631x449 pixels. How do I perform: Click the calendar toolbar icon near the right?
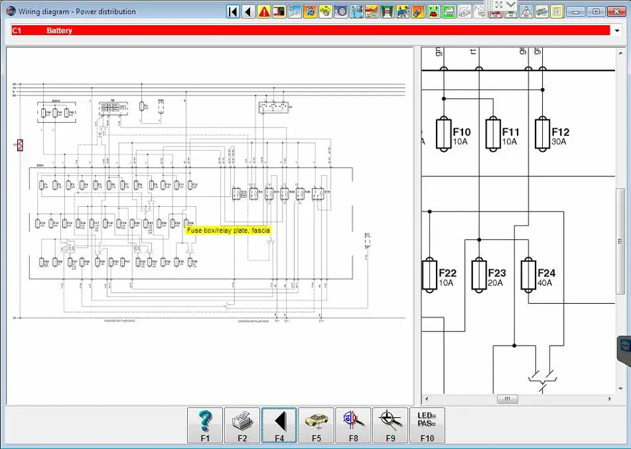click(556, 10)
